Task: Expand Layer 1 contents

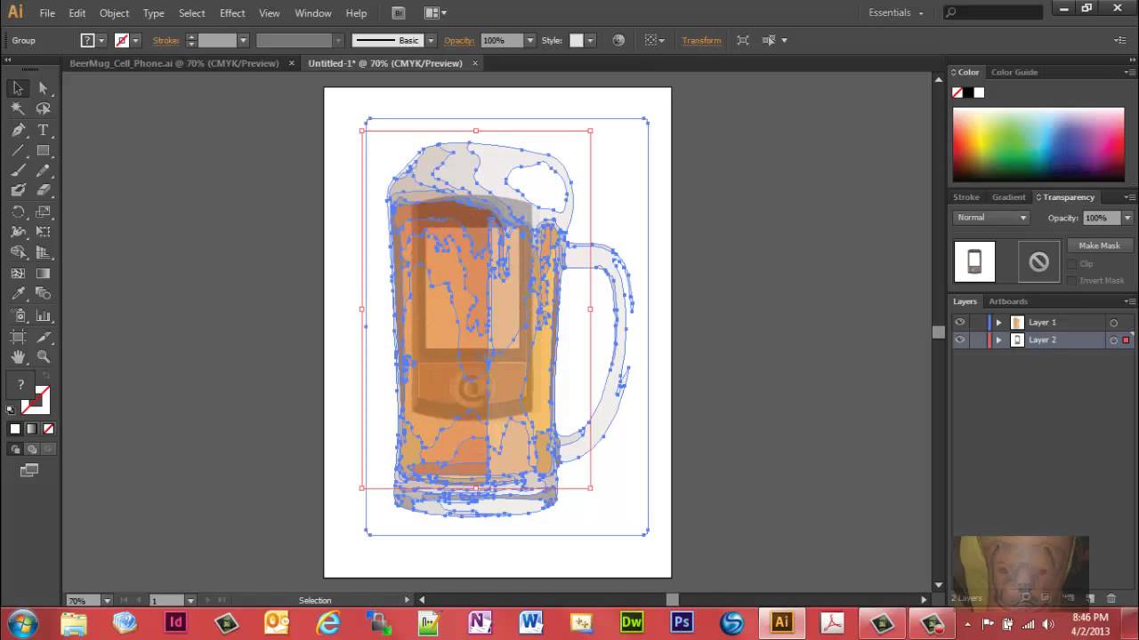Action: (x=998, y=323)
